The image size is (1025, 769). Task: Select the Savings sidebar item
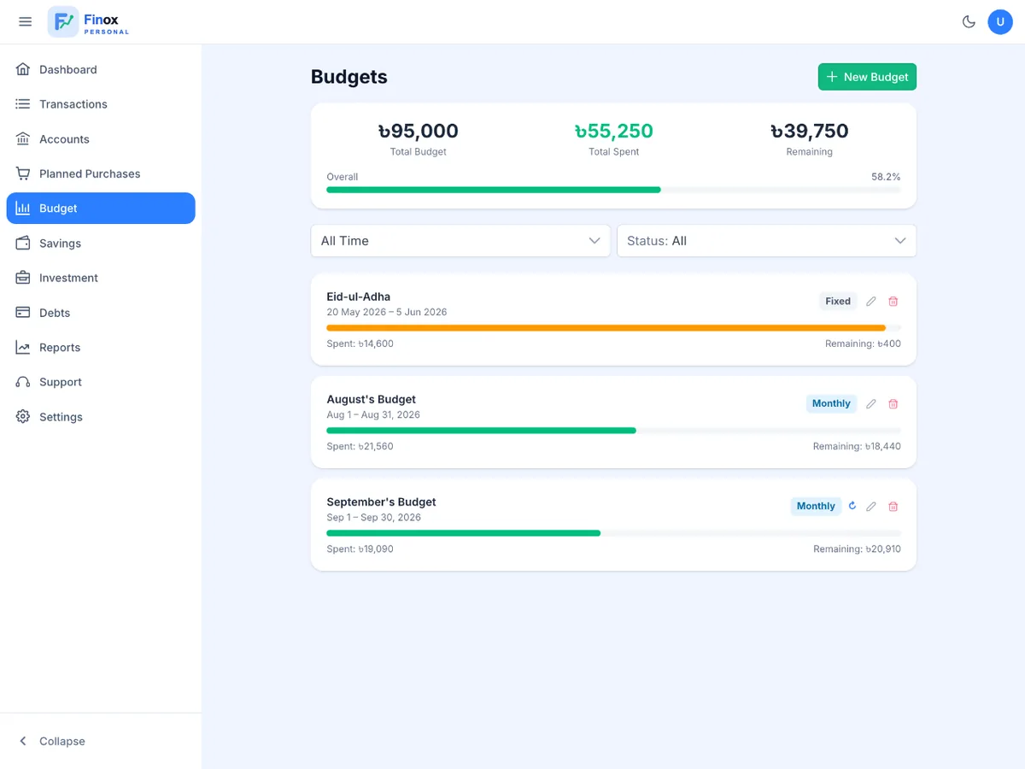tap(101, 243)
